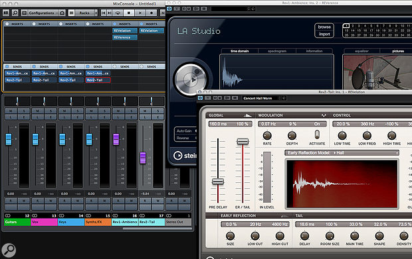Toggle inserts bypass on the Rev1-Ambience channel
The image size is (412, 259).
[114, 24]
